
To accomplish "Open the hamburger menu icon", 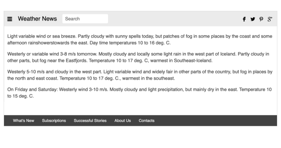I will pos(10,19).
